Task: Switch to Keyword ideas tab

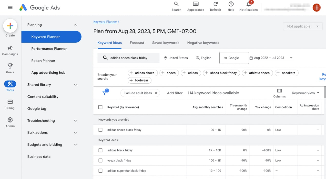Action: coord(109,43)
